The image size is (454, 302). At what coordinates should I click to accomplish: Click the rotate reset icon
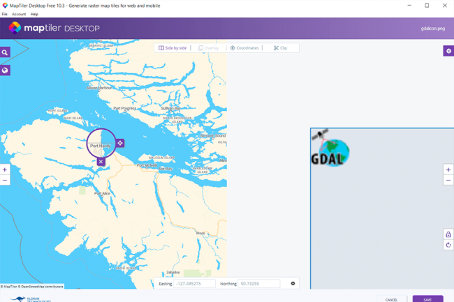point(448,245)
